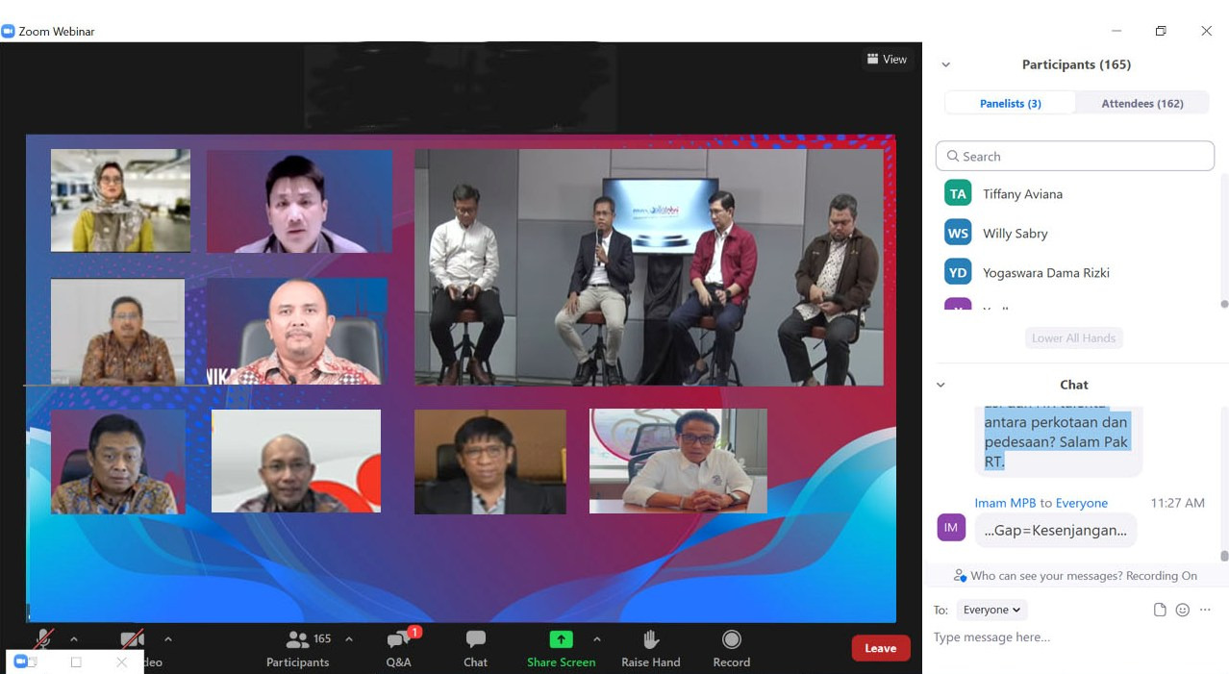
Task: Unmute the microphone in the meeting toolbar
Action: (x=43, y=639)
